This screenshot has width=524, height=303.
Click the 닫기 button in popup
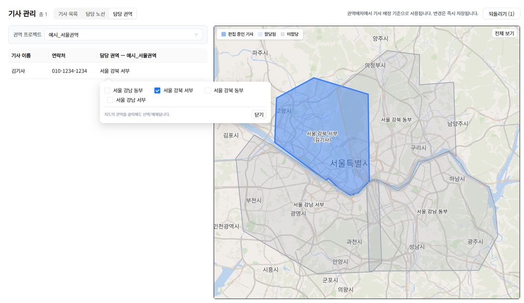tap(259, 115)
